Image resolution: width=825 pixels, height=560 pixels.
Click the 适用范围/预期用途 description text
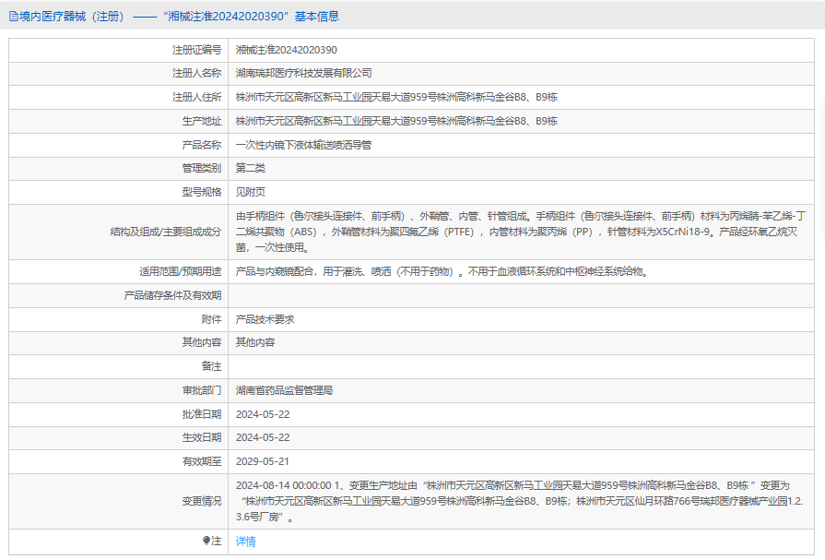[x=442, y=272]
